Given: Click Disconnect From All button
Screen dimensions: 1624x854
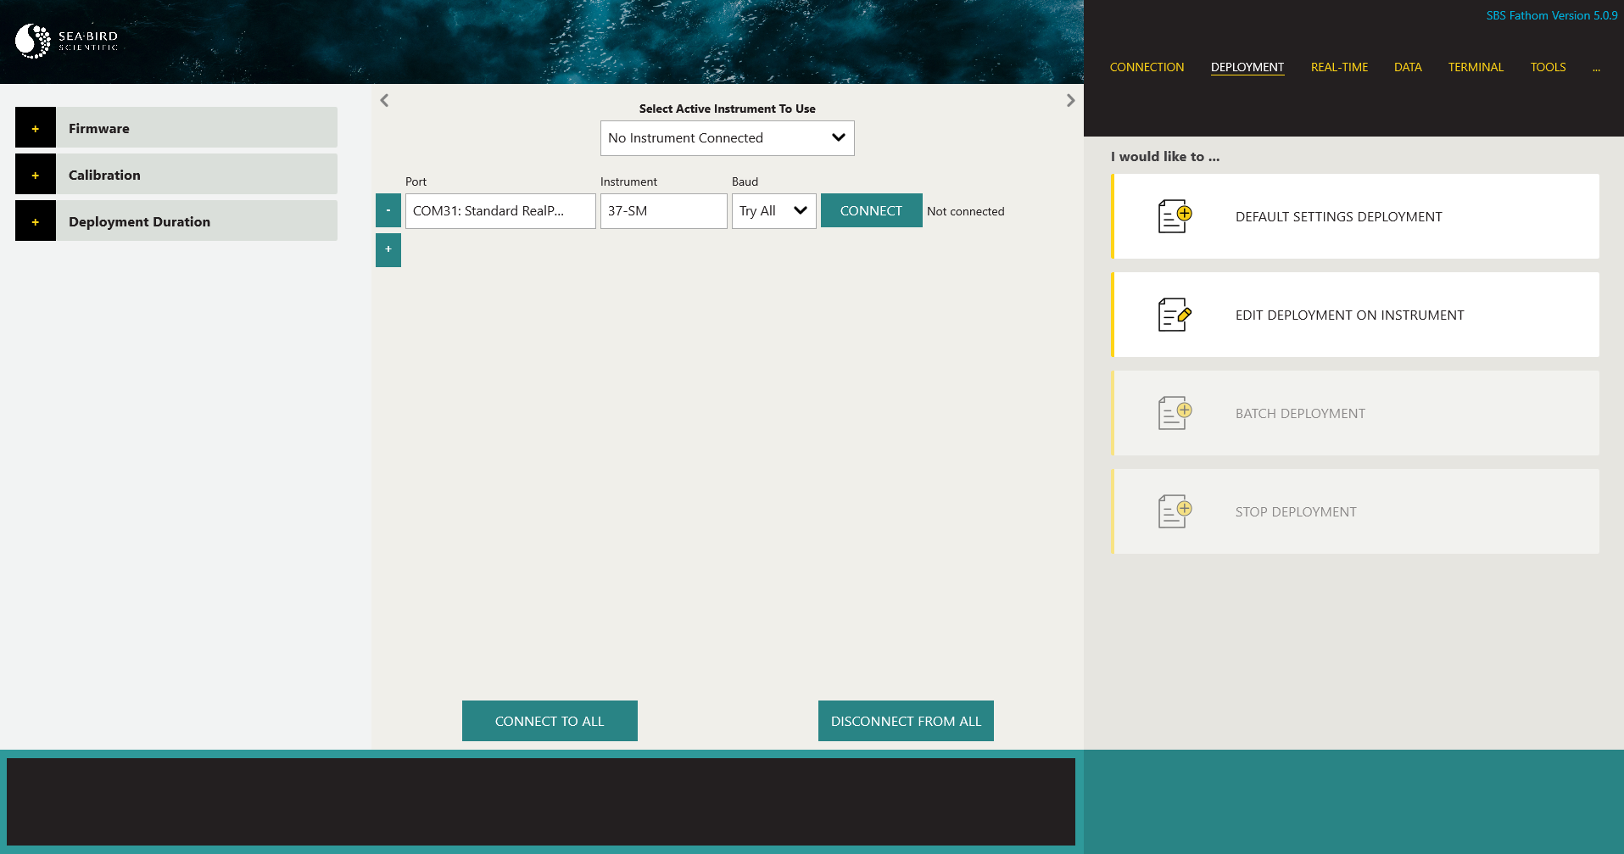Looking at the screenshot, I should pyautogui.click(x=906, y=721).
